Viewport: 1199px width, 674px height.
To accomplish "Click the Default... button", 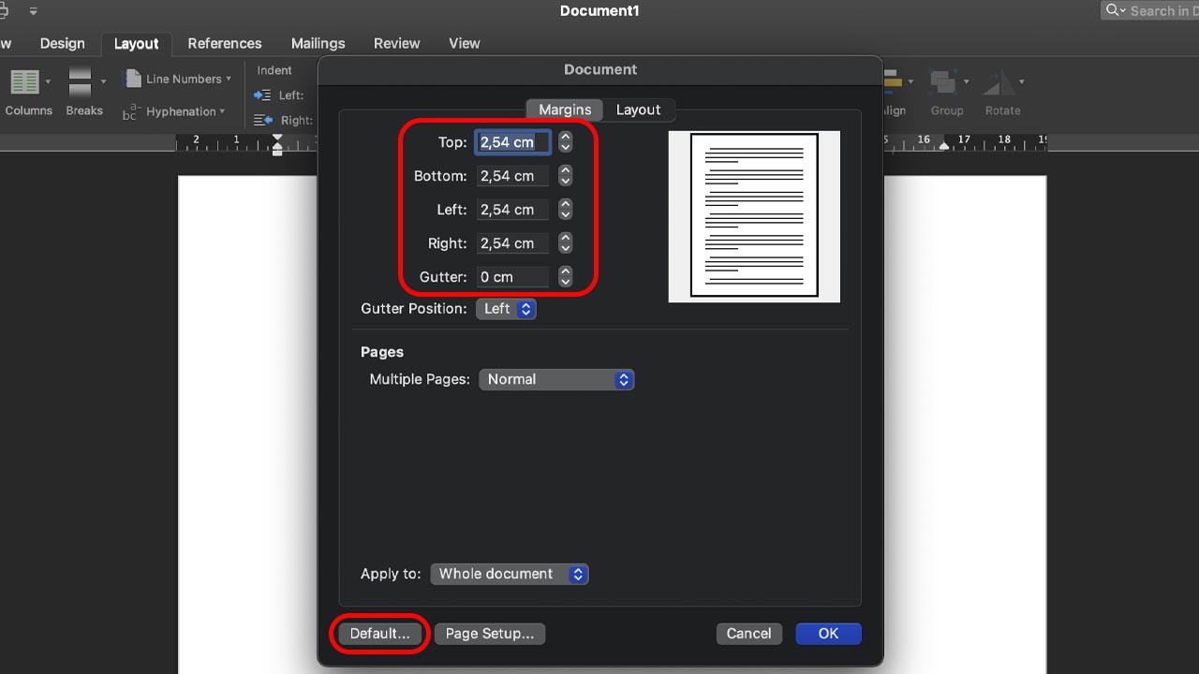I will point(380,634).
